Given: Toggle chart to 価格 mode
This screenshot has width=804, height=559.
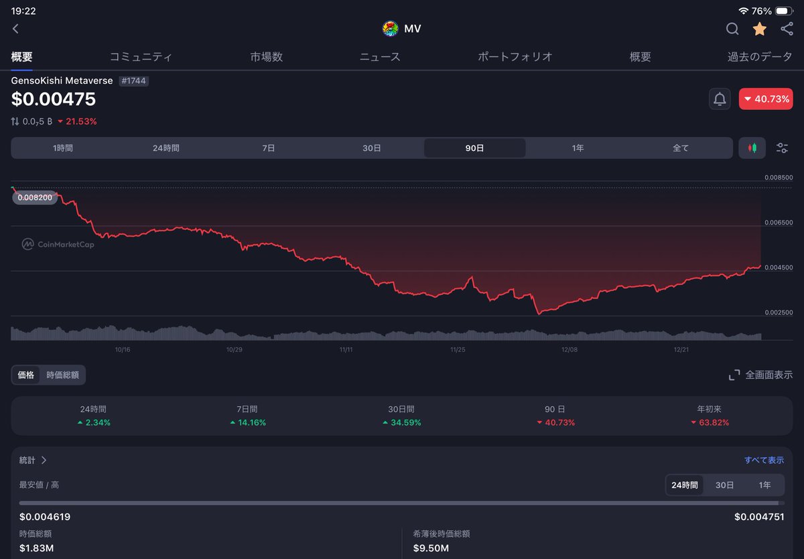Looking at the screenshot, I should tap(26, 375).
